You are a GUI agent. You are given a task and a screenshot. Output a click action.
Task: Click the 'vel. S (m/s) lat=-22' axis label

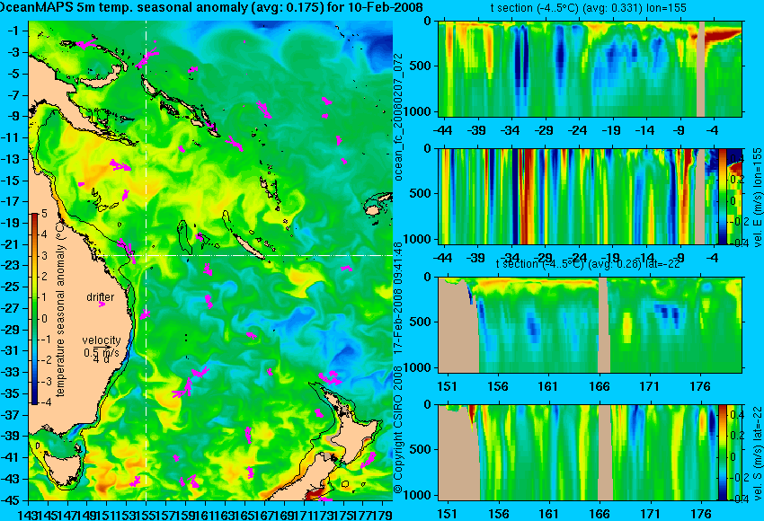point(757,453)
